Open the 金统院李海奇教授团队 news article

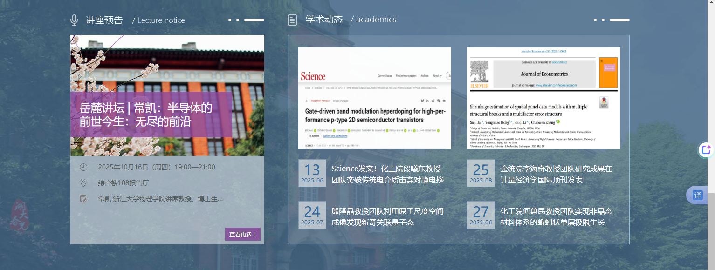pyautogui.click(x=556, y=174)
